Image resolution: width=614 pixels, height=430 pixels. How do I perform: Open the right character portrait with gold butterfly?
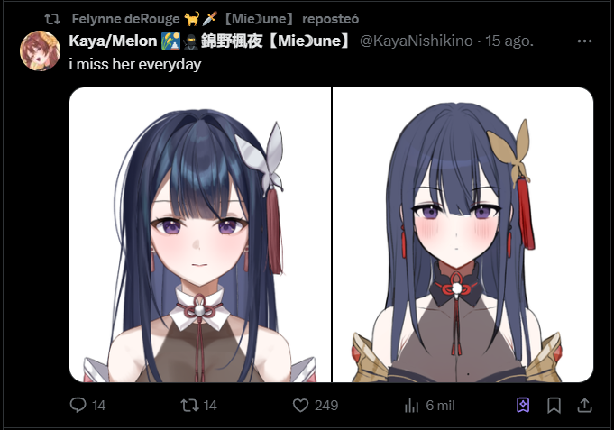click(x=463, y=234)
